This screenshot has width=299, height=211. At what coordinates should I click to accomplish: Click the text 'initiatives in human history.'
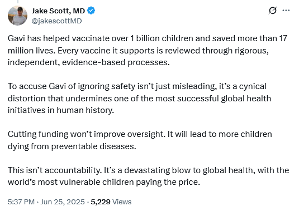(61, 110)
